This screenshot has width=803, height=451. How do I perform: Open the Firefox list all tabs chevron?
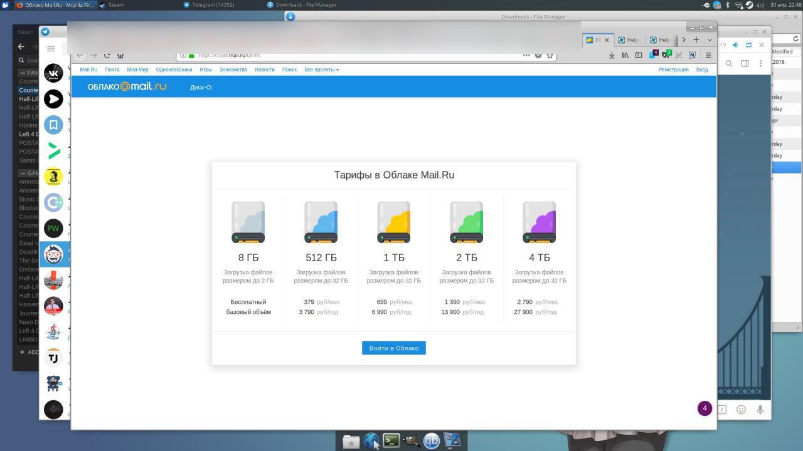pos(710,39)
